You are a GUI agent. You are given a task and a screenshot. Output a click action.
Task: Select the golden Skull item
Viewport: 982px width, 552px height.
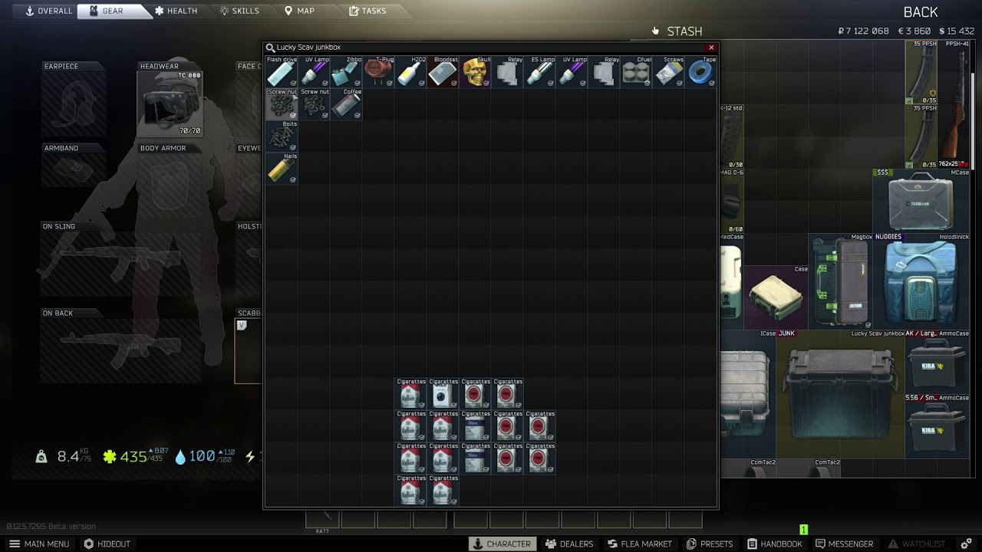[475, 71]
